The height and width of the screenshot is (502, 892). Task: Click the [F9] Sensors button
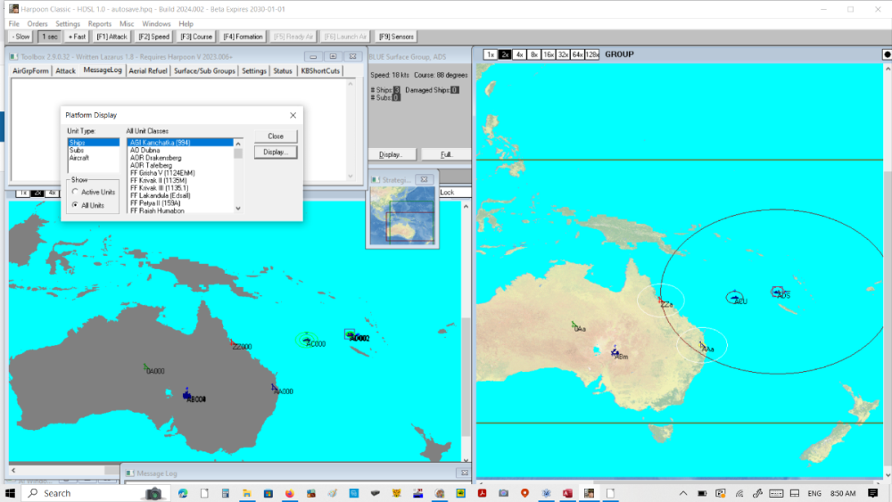397,37
